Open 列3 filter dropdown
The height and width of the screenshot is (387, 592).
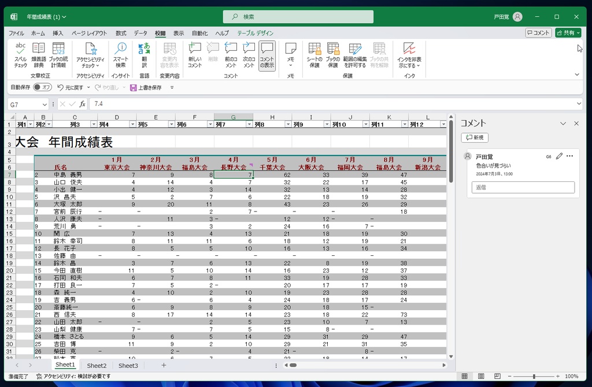[x=94, y=124]
